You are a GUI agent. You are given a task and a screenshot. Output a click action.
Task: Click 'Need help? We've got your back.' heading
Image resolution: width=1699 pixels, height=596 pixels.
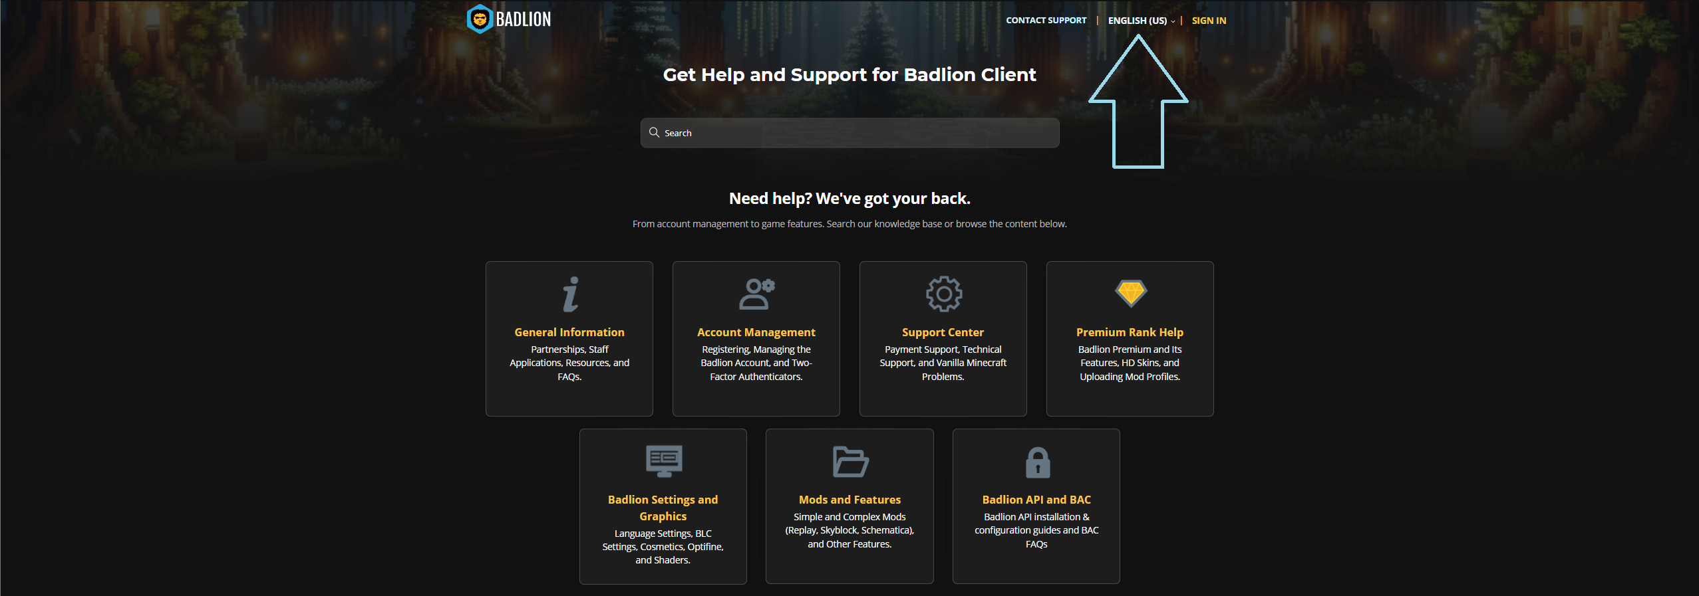coord(849,199)
